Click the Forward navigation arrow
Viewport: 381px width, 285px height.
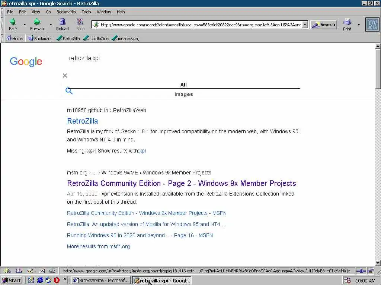(x=38, y=24)
